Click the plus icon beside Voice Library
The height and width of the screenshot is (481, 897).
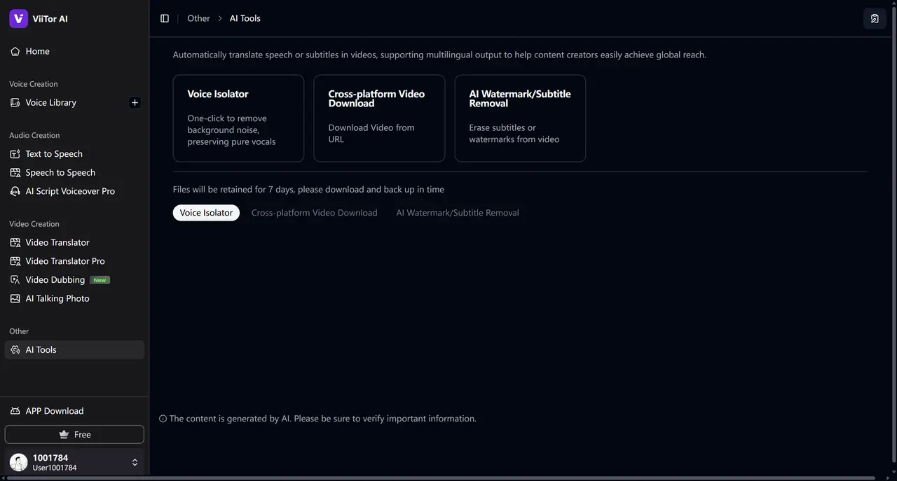[135, 102]
